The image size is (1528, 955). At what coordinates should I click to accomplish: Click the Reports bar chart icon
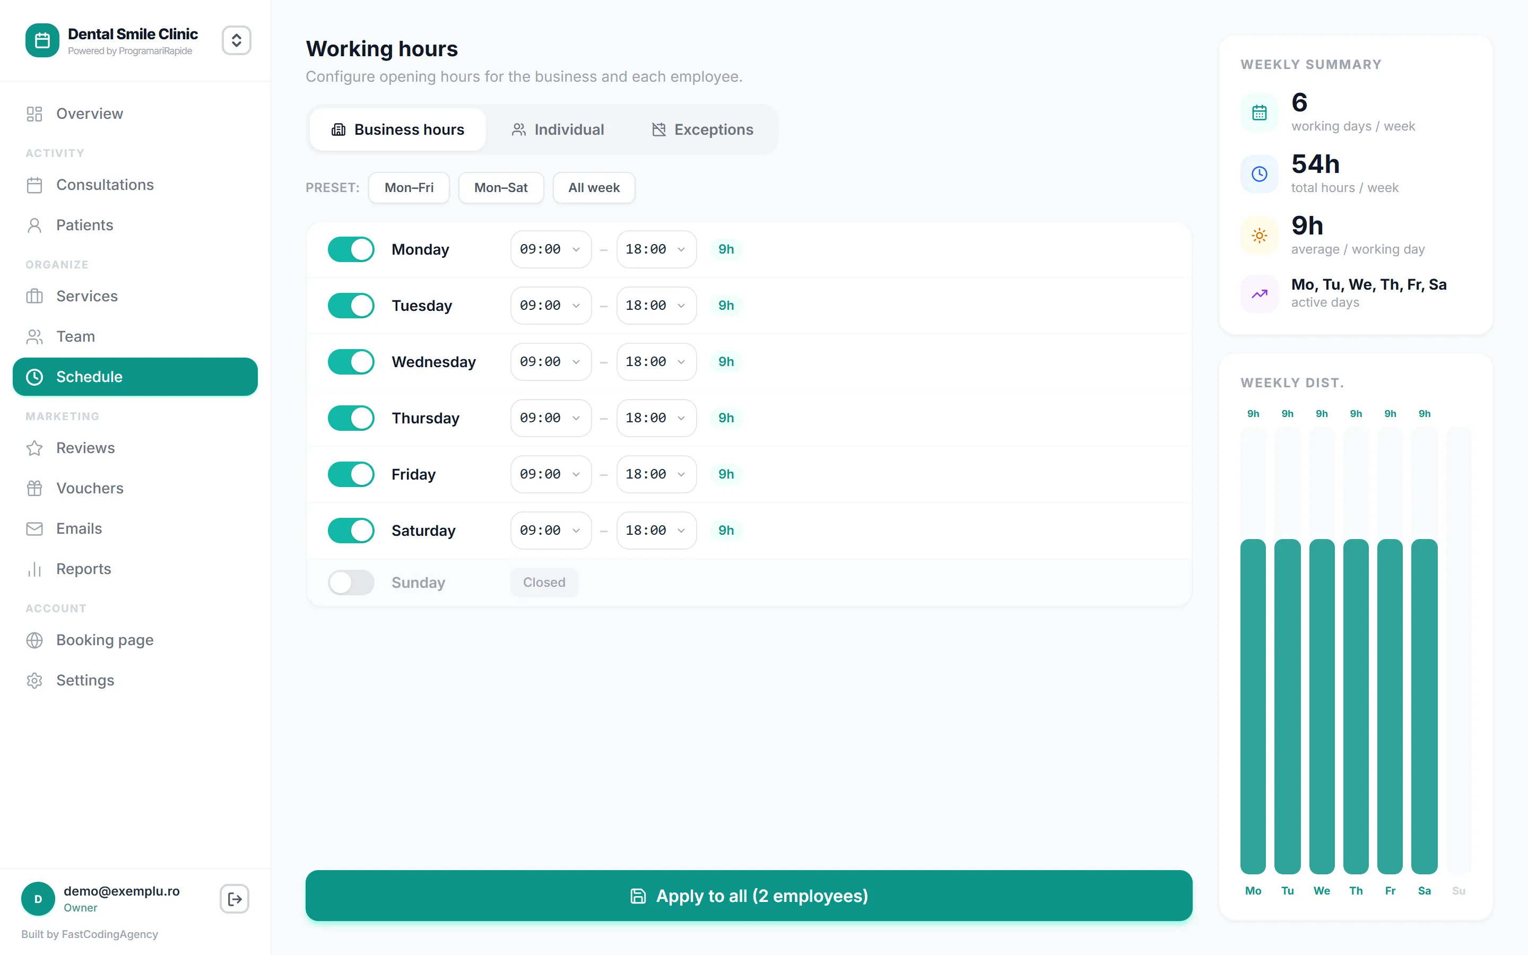[x=34, y=569]
